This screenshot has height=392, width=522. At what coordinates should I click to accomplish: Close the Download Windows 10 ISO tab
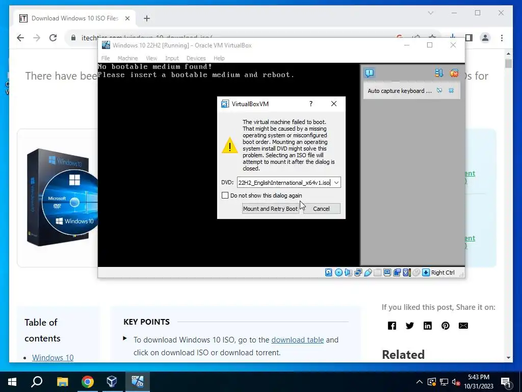click(127, 18)
